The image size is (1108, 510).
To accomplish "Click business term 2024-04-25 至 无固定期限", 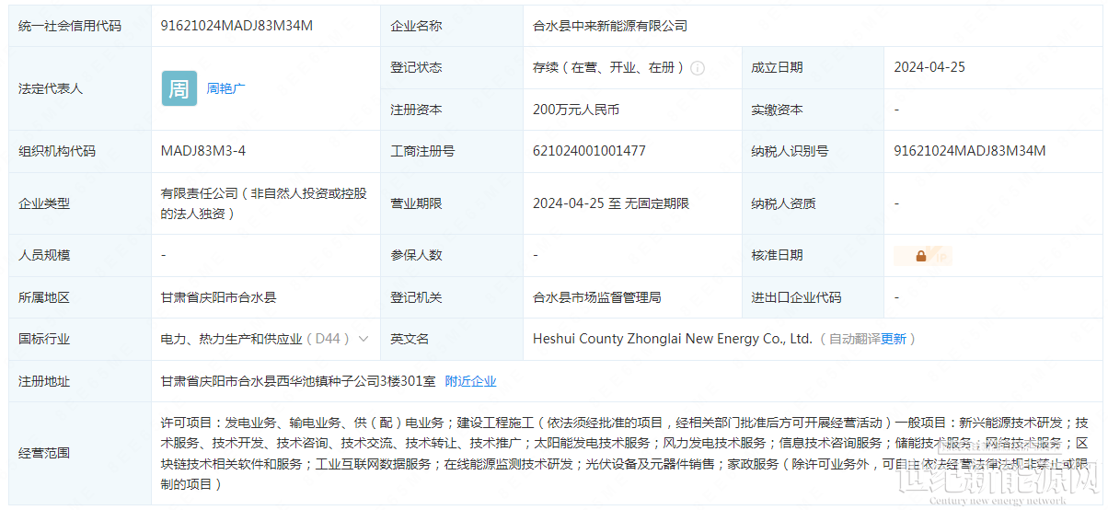I will tap(611, 203).
